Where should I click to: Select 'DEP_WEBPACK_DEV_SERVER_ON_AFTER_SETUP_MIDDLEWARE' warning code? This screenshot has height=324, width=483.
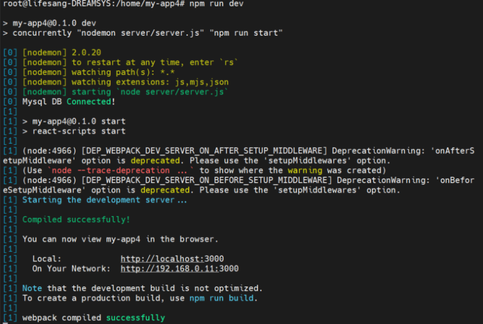click(204, 151)
